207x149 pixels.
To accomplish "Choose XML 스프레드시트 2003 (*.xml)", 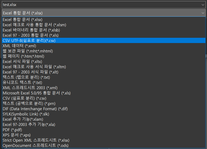I will click(104, 88).
